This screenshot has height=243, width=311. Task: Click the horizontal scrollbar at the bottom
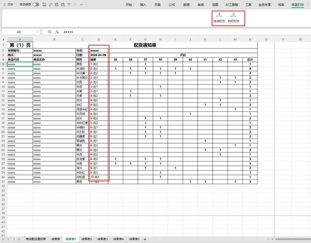pyautogui.click(x=293, y=239)
